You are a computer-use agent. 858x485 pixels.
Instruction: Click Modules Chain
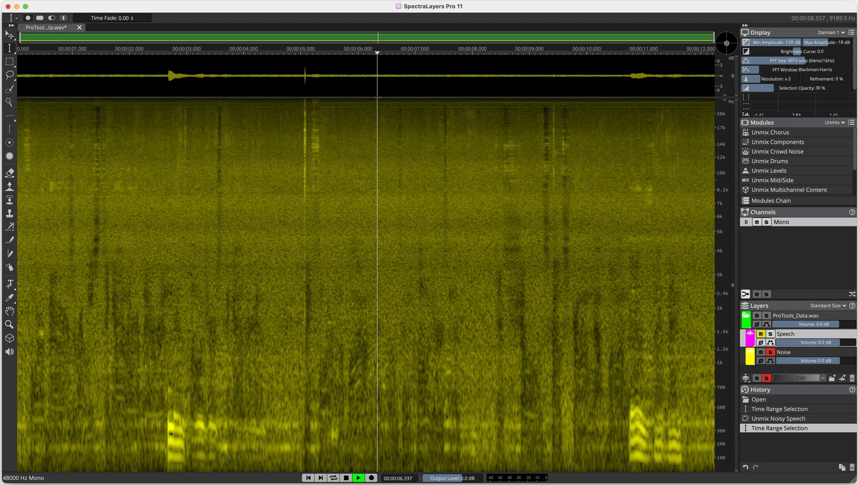[770, 200]
